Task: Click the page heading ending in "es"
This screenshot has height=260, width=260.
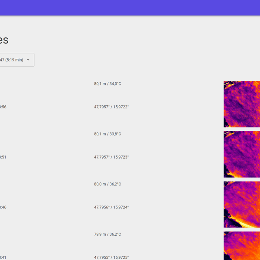Action: 4,40
